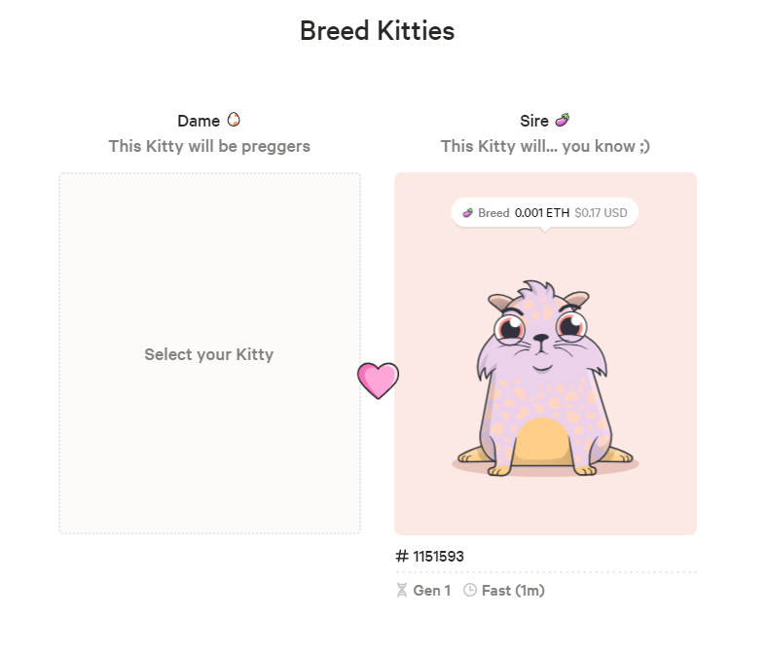Viewport: 768px width, 654px height.
Task: Click the eggplant icon in Breed bubble
Action: (x=468, y=212)
